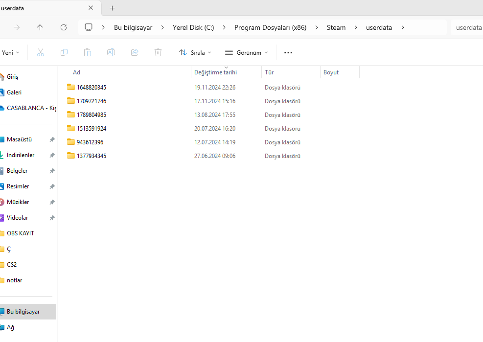Go forward with the right arrow
Image resolution: width=483 pixels, height=342 pixels.
[17, 27]
